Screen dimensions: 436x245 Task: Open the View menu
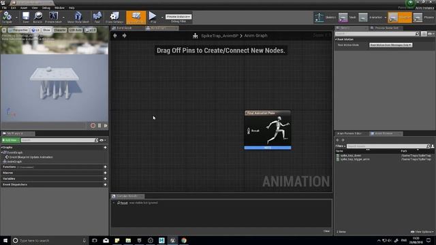35,7
